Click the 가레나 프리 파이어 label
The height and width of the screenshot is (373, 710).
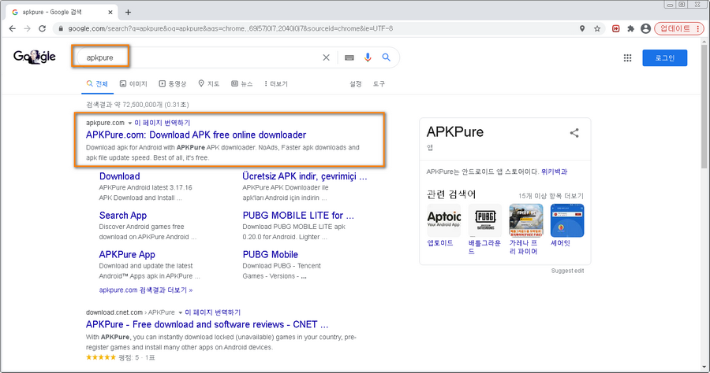point(524,247)
